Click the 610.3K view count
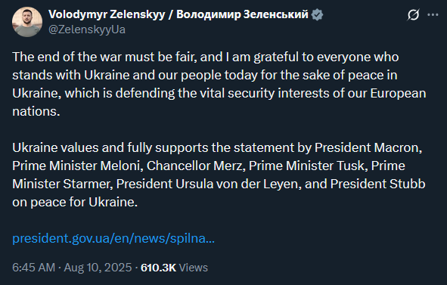The height and width of the screenshot is (285, 447). coord(159,268)
